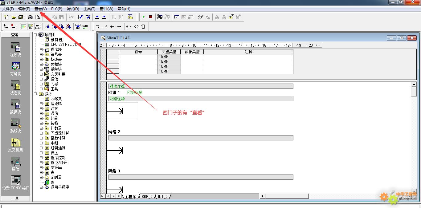This screenshot has width=421, height=208.
Task: Click the single read glasses icon
Action: 200,17
